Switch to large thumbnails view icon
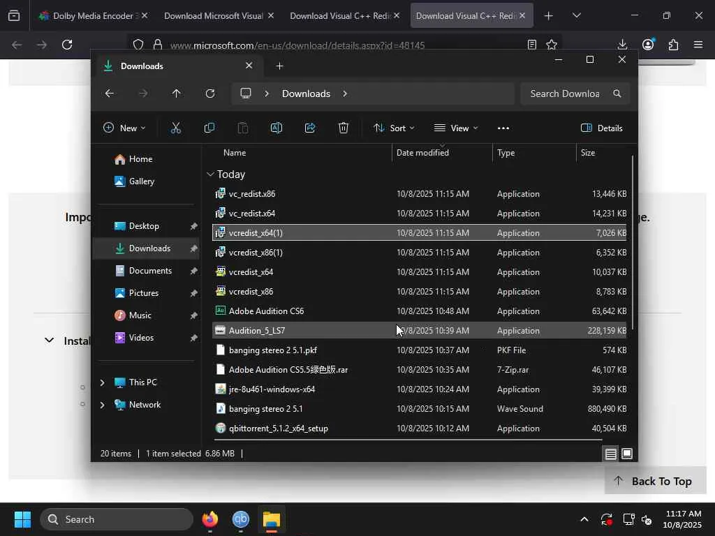715x536 pixels. pyautogui.click(x=627, y=454)
